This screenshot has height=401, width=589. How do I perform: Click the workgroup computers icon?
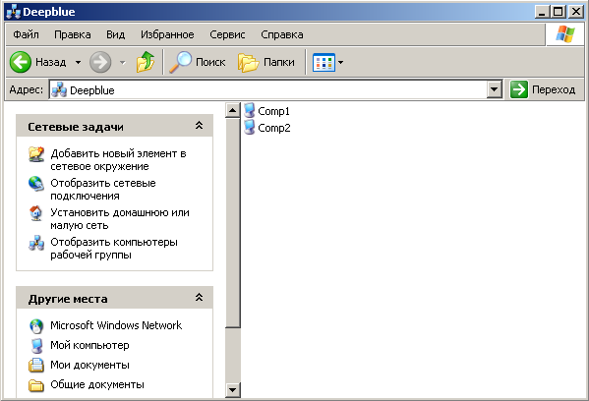coord(36,243)
